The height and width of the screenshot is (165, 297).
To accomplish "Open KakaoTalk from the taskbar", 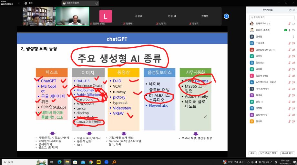I will (x=98, y=162).
